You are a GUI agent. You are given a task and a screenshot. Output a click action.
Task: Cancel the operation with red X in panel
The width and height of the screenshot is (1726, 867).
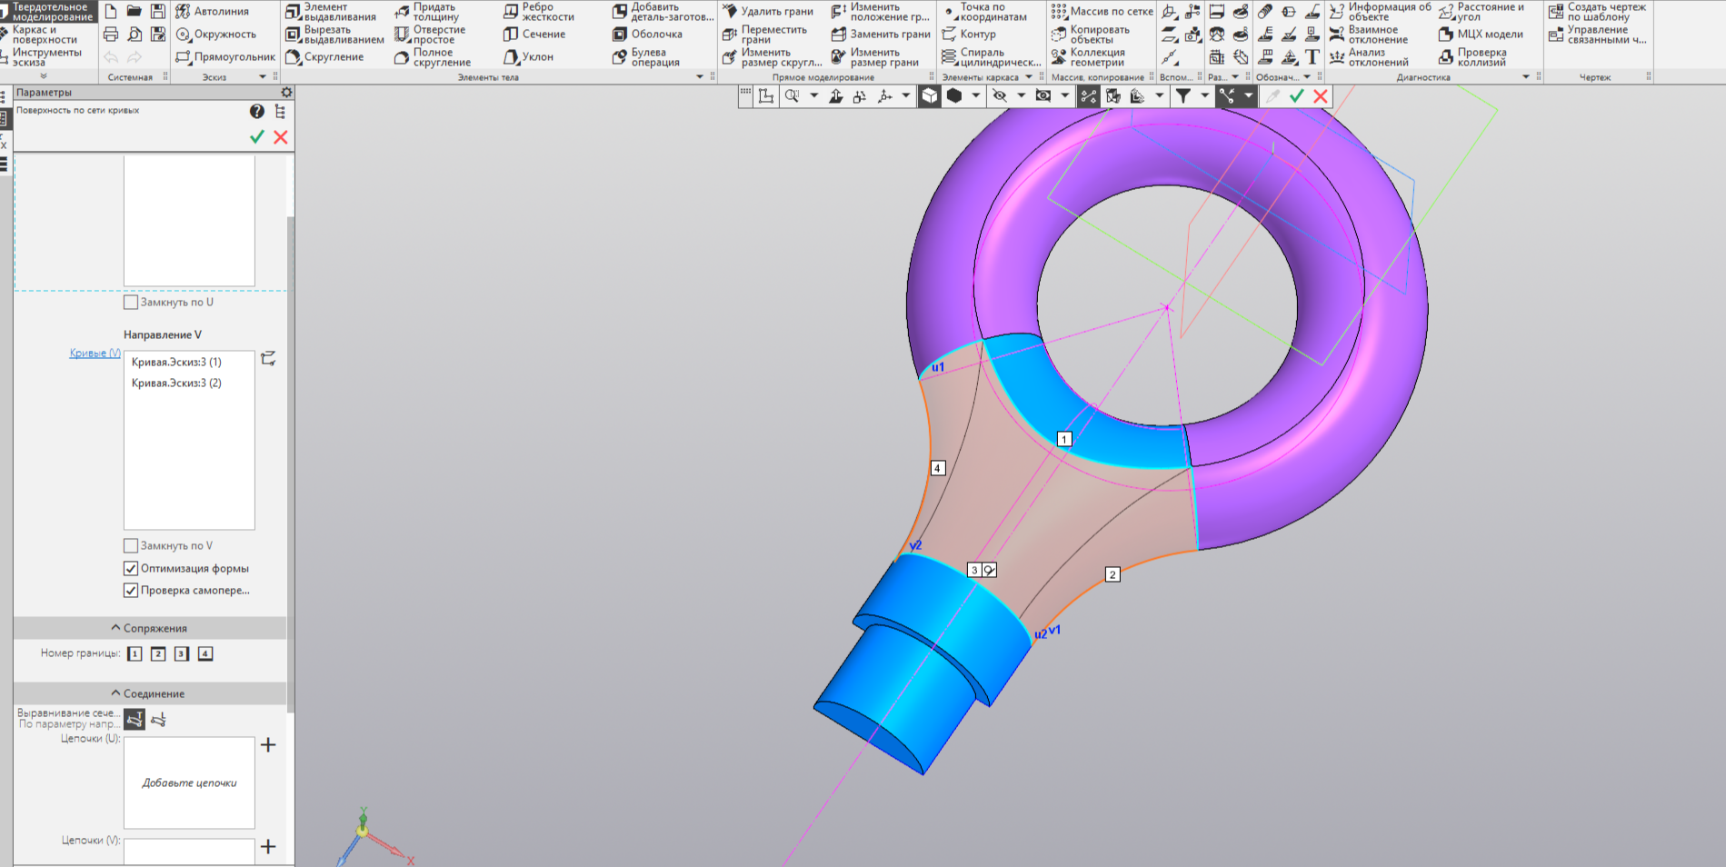point(281,136)
